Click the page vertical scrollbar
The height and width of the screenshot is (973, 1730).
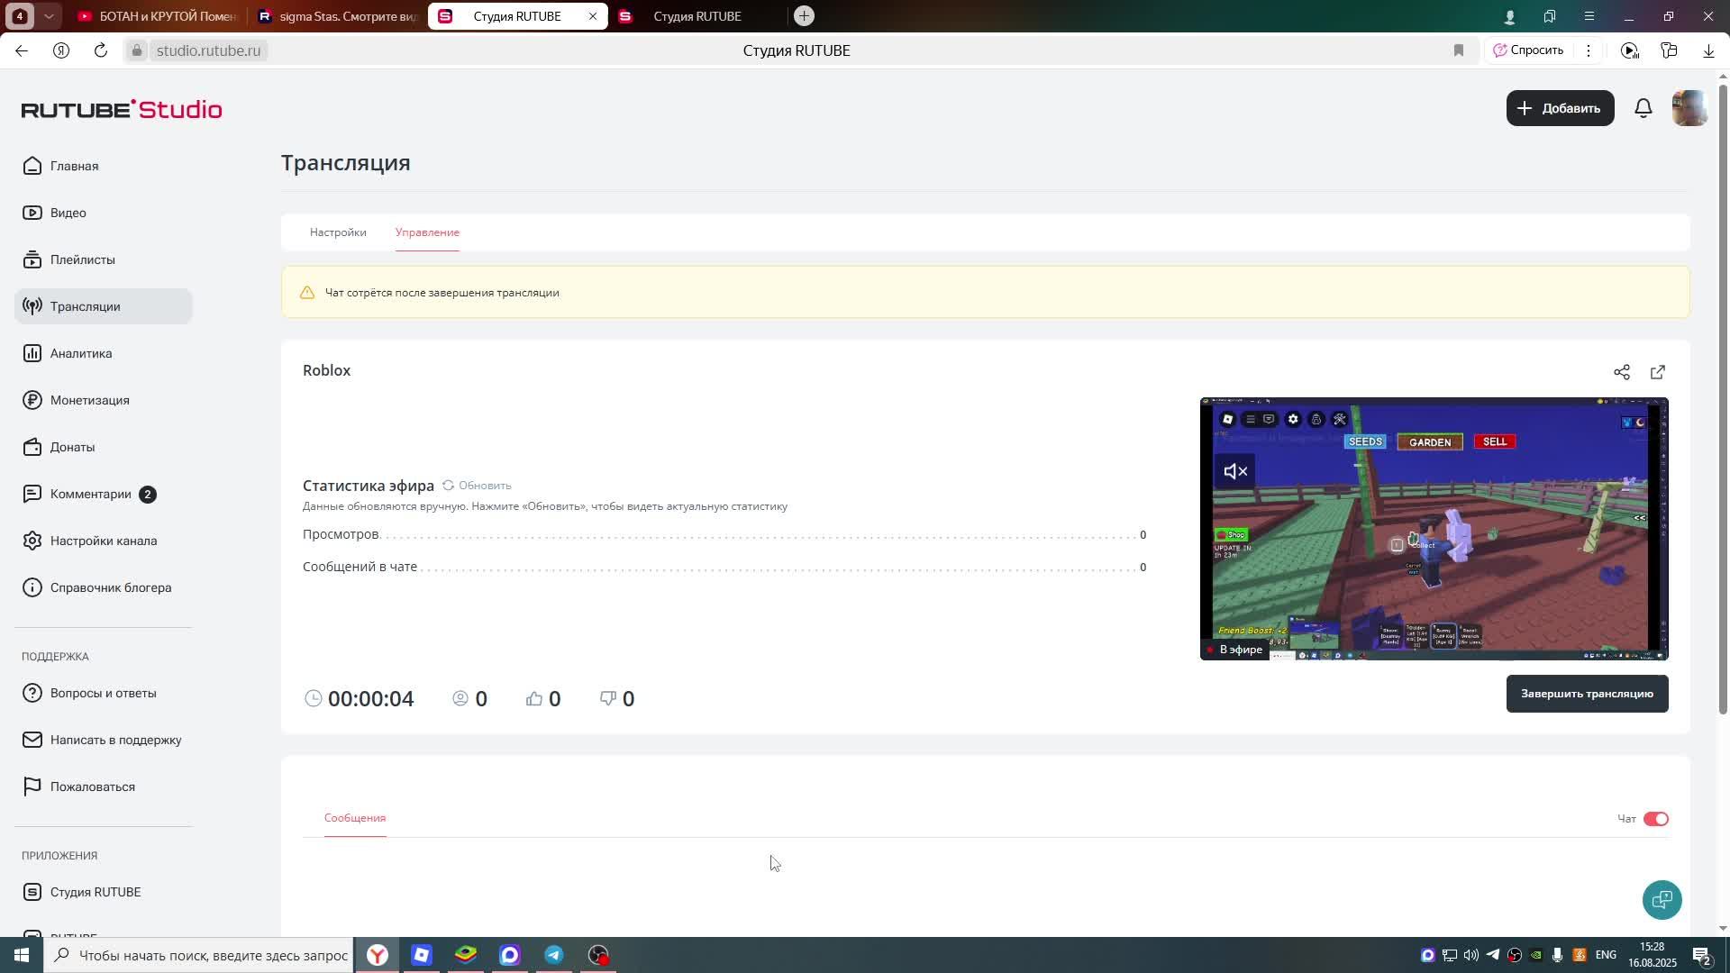(1723, 396)
